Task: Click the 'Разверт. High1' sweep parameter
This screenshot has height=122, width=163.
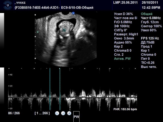Action: pos(126,34)
